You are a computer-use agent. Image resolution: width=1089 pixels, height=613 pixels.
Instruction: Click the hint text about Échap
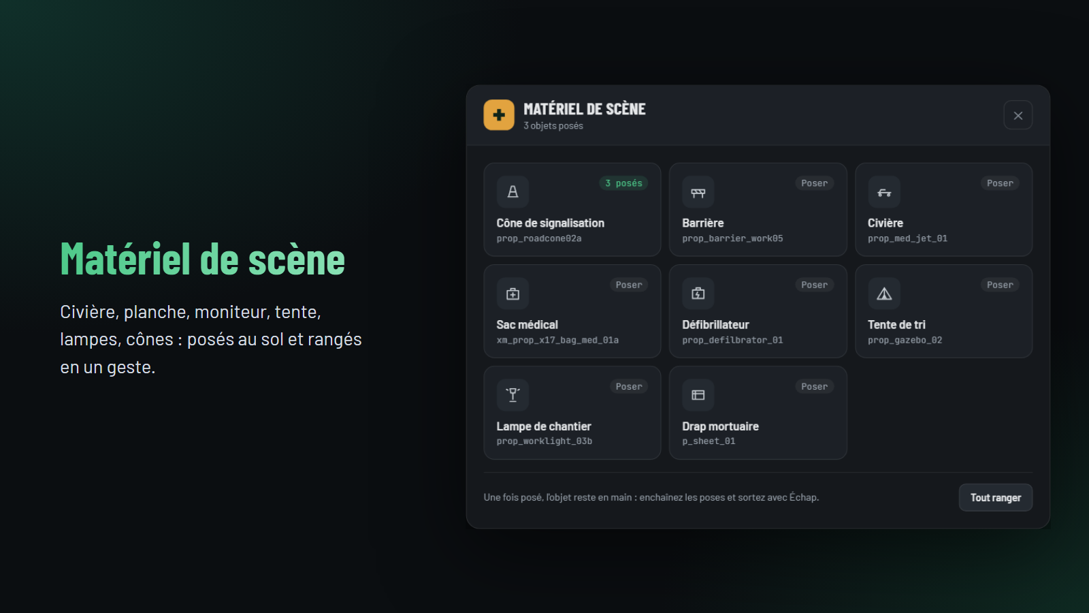click(651, 497)
